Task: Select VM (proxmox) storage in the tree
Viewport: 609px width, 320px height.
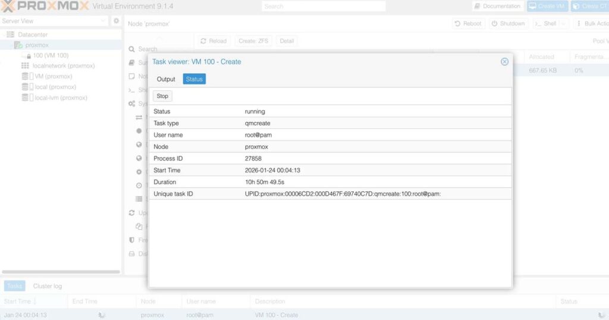Action: [x=53, y=77]
